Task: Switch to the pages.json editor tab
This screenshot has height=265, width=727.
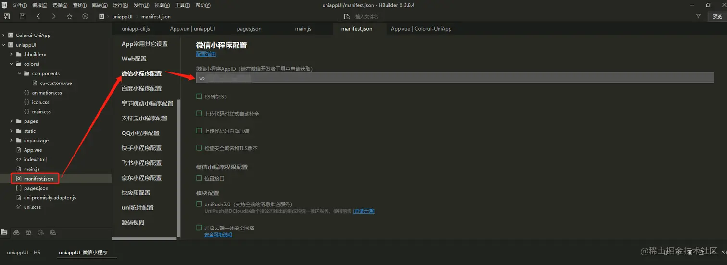Action: pyautogui.click(x=249, y=29)
